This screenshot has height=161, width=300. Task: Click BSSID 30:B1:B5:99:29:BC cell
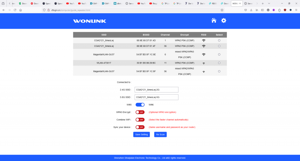coord(146,63)
